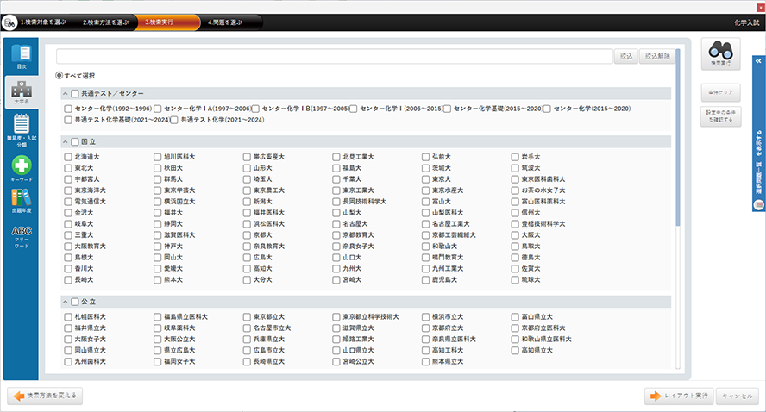
Task: Go to step 1.検索対象を選ぶ
Action: 43,22
